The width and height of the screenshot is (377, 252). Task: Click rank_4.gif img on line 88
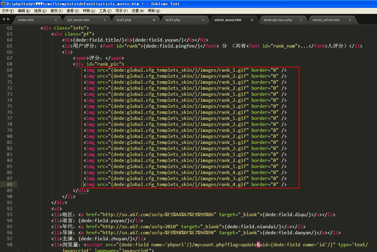coord(185,185)
